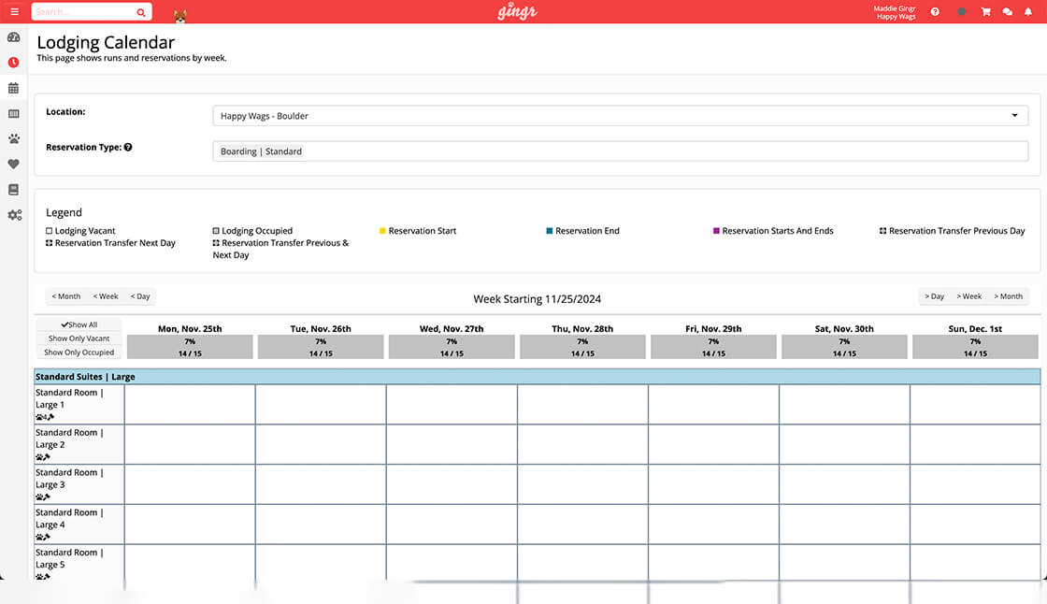The width and height of the screenshot is (1047, 604).
Task: Open the shopping cart in top bar
Action: tap(985, 11)
